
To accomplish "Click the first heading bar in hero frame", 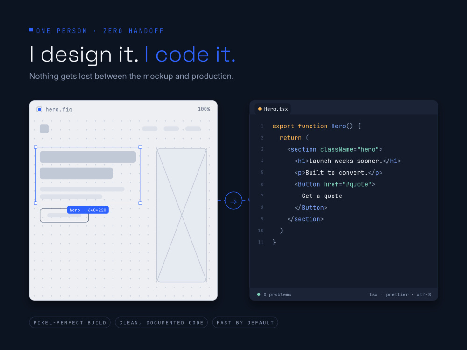I will click(88, 157).
